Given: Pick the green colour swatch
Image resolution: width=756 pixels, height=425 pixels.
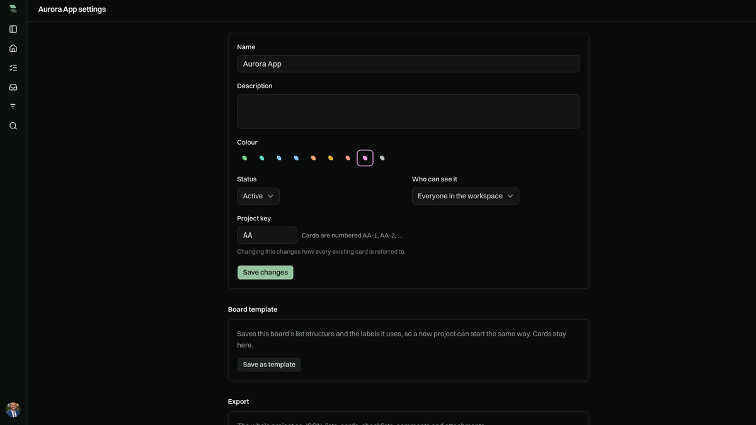Looking at the screenshot, I should (x=245, y=158).
